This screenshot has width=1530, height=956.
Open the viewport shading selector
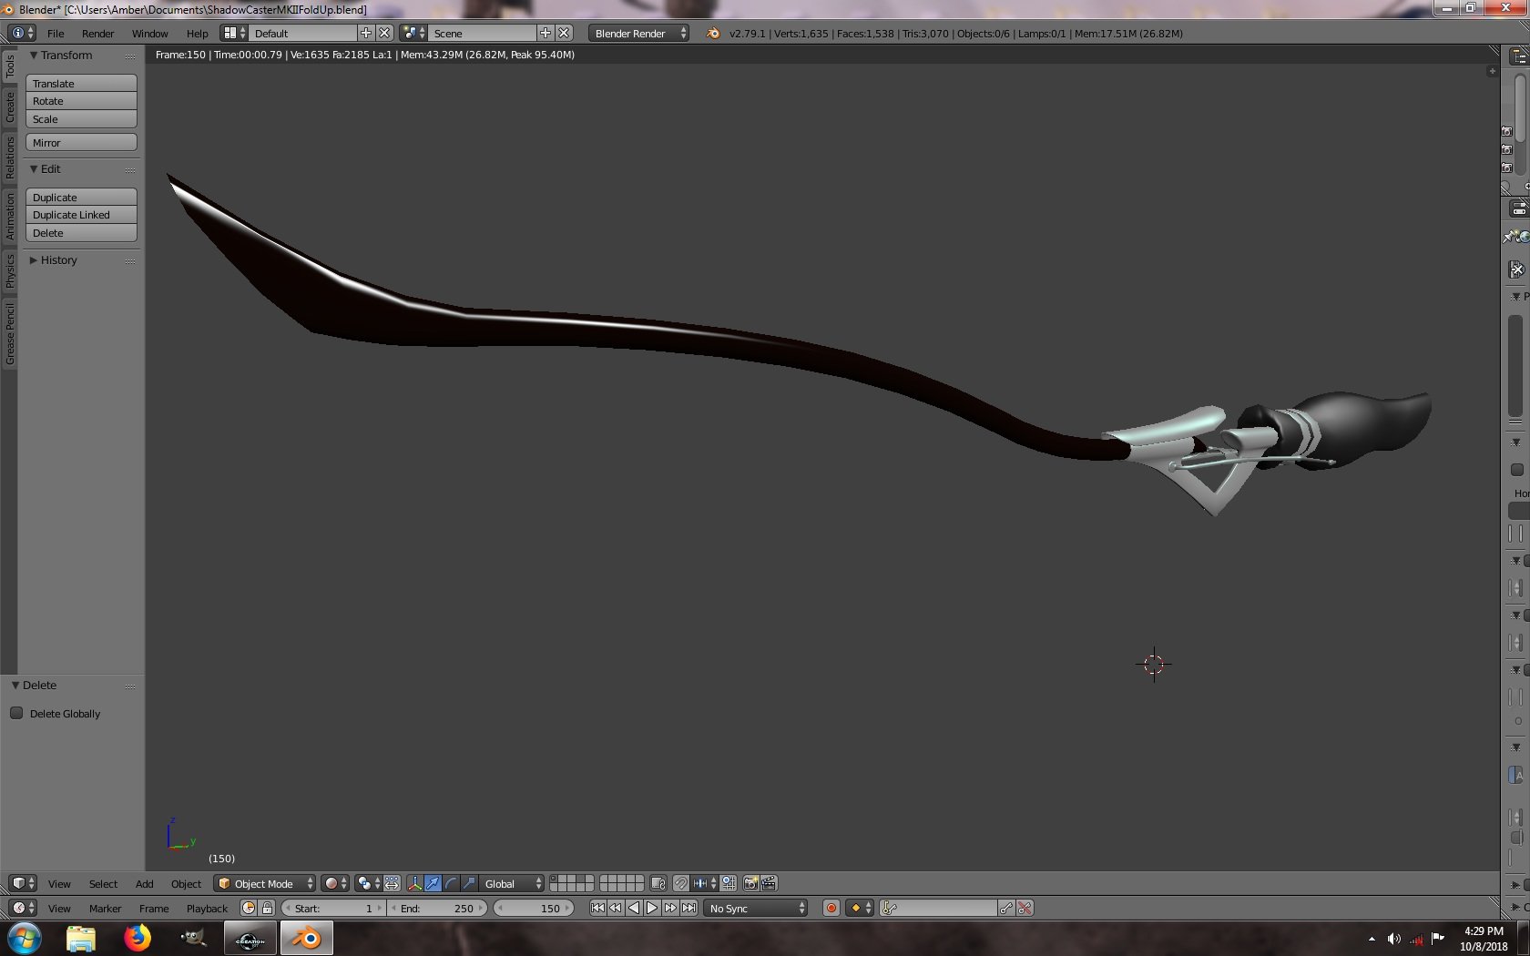click(335, 883)
